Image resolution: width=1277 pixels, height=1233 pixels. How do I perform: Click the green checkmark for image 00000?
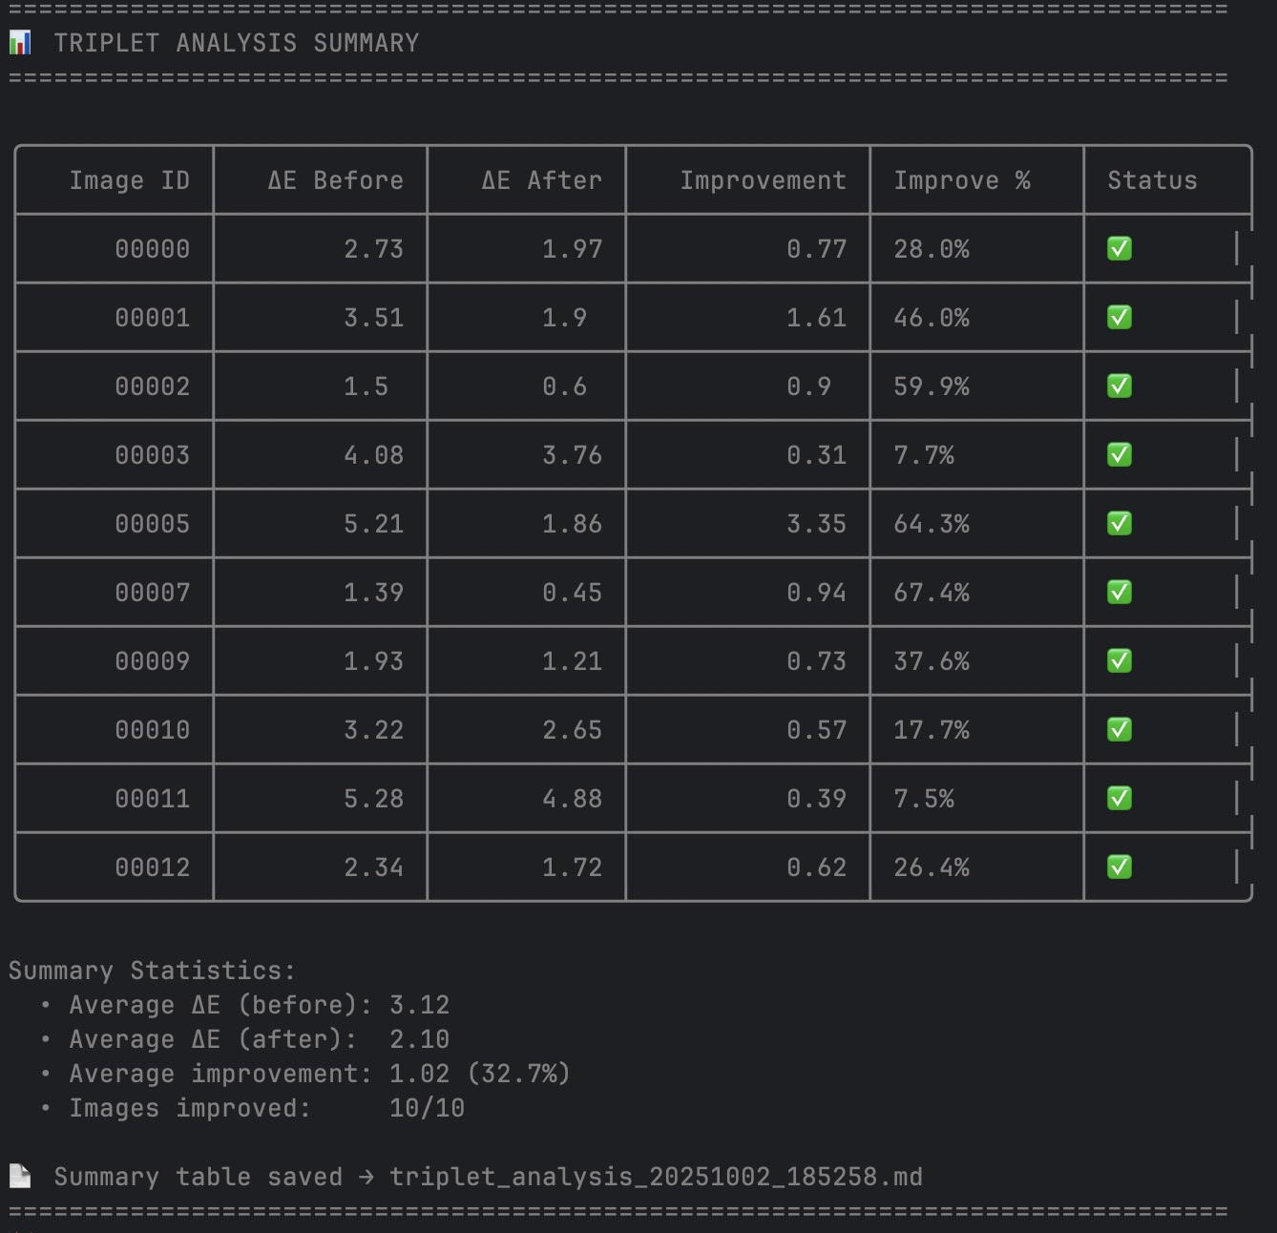coord(1119,249)
